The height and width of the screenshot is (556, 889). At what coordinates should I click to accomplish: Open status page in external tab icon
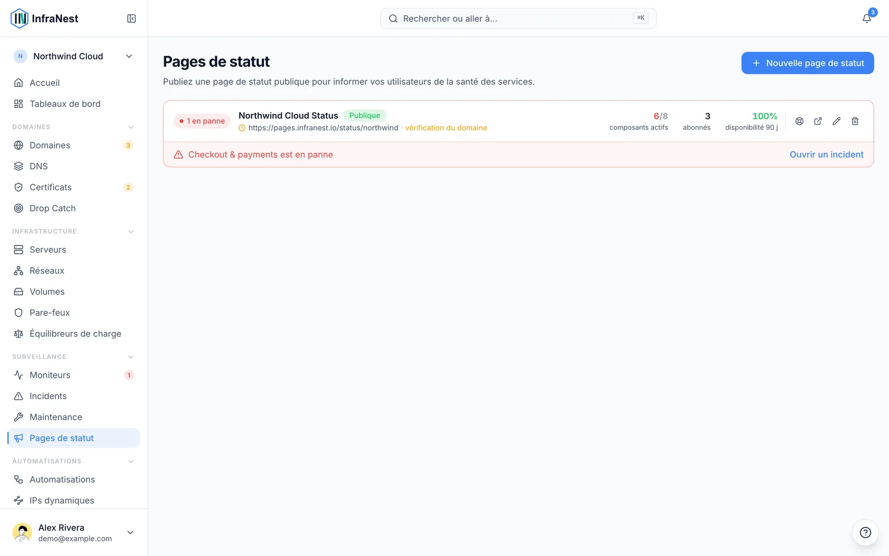[818, 121]
